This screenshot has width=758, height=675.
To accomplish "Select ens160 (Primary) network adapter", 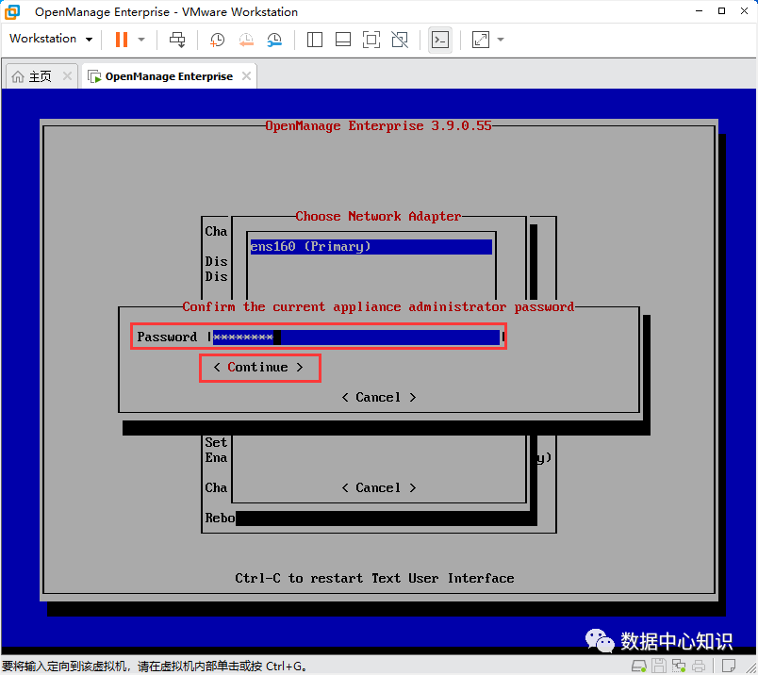I will point(371,247).
